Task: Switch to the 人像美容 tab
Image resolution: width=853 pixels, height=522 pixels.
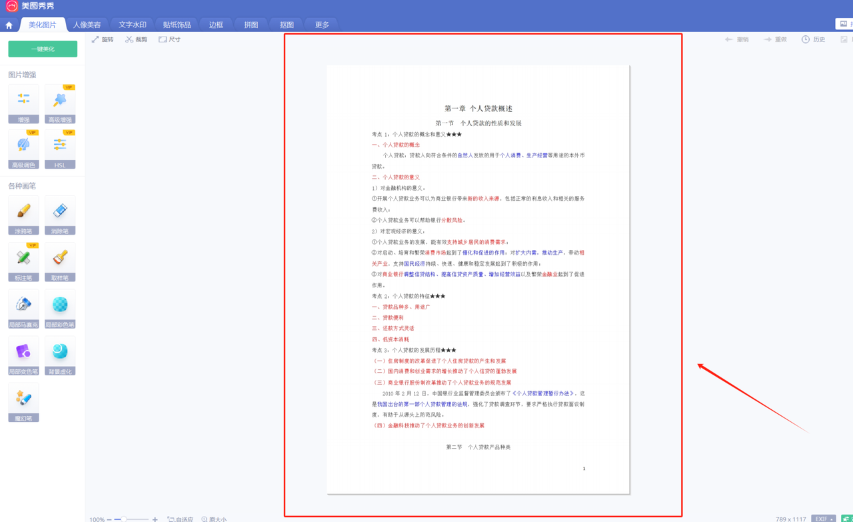Action: 87,25
